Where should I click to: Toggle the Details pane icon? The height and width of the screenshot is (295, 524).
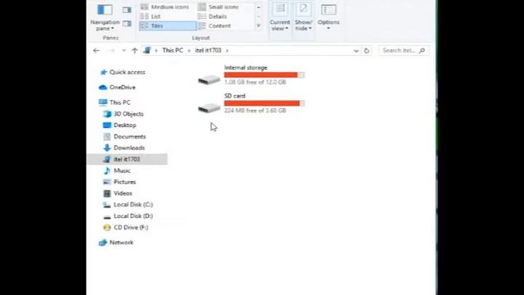(x=127, y=24)
